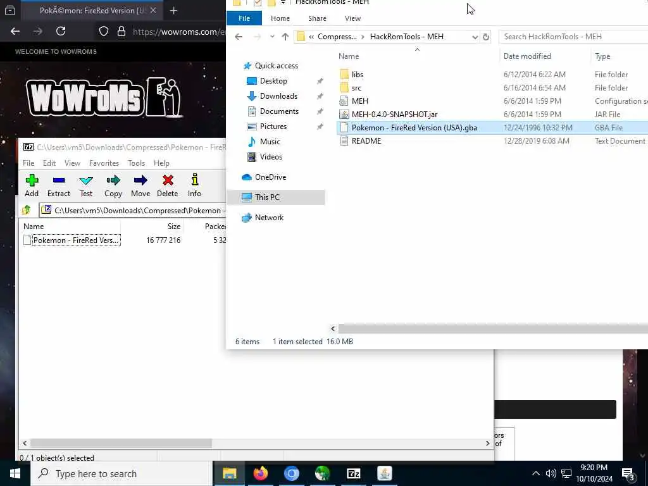The width and height of the screenshot is (648, 486).
Task: Open 7-Zip from the taskbar
Action: (x=353, y=473)
